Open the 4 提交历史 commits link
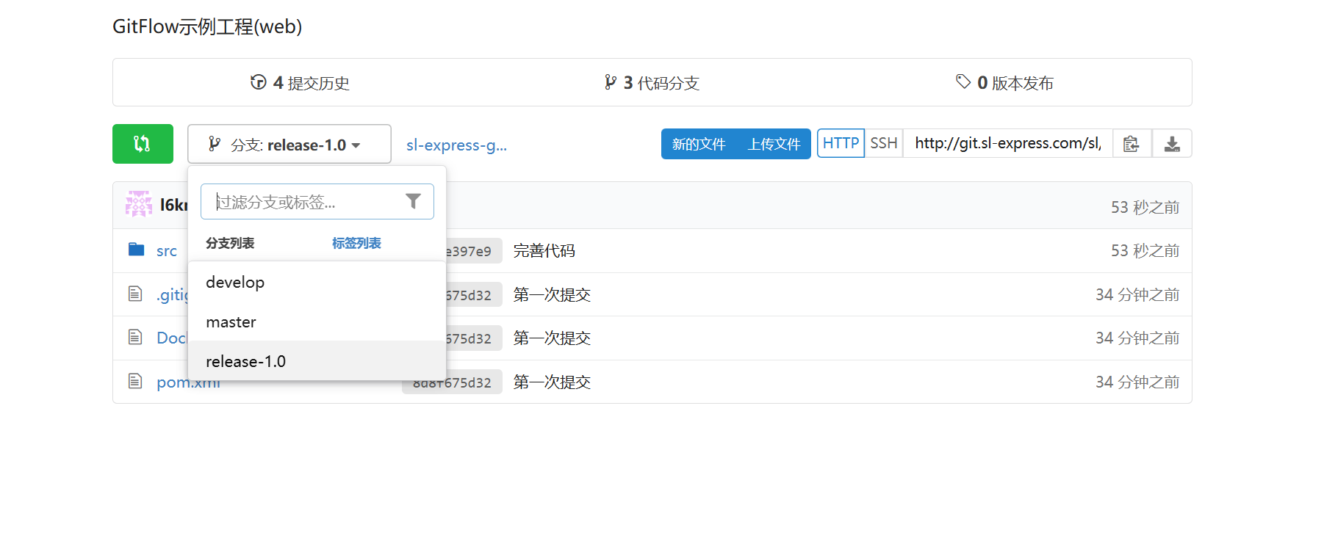Image resolution: width=1324 pixels, height=552 pixels. point(300,83)
